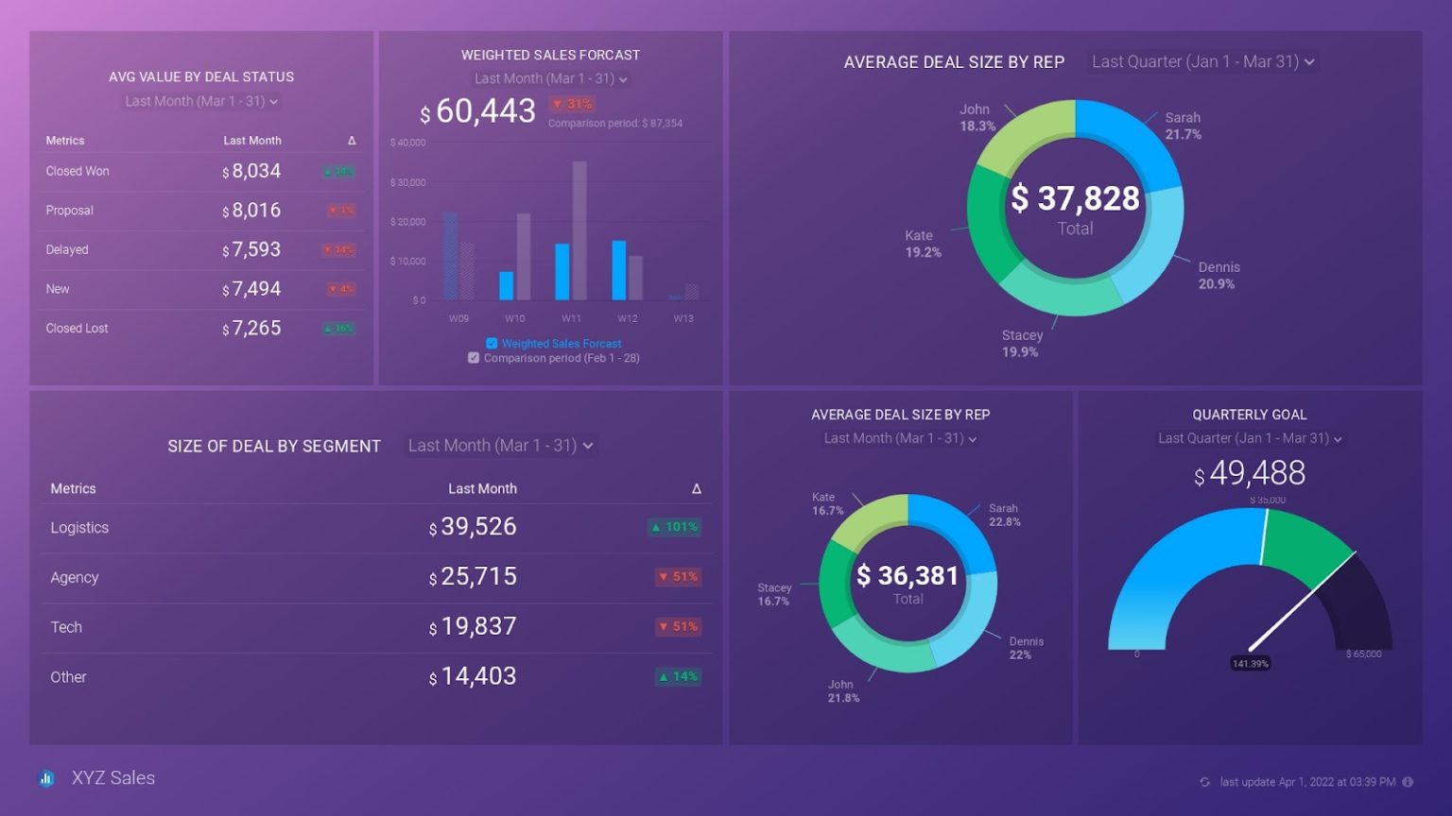Toggle the green 16% badge on Closed Lost
Viewport: 1452px width, 816px height.
(338, 328)
